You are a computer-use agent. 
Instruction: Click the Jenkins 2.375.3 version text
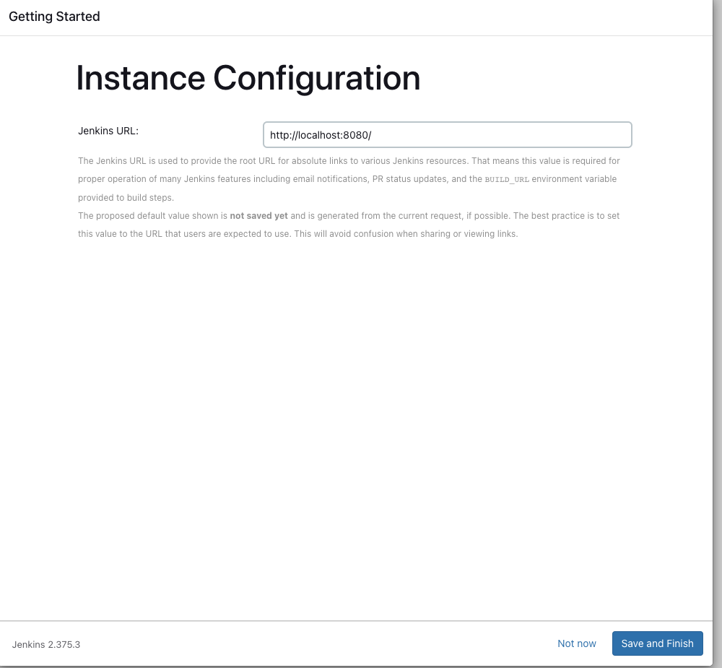point(46,644)
